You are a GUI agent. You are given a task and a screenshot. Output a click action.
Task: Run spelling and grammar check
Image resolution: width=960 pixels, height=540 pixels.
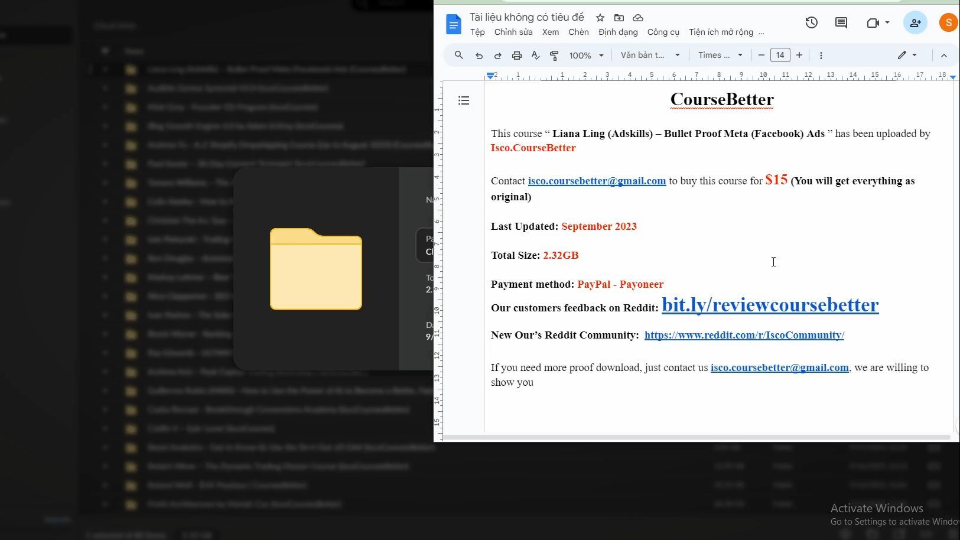tap(536, 55)
